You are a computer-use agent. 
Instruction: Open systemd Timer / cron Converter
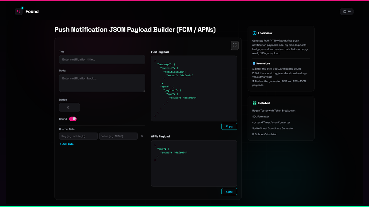pos(271,123)
